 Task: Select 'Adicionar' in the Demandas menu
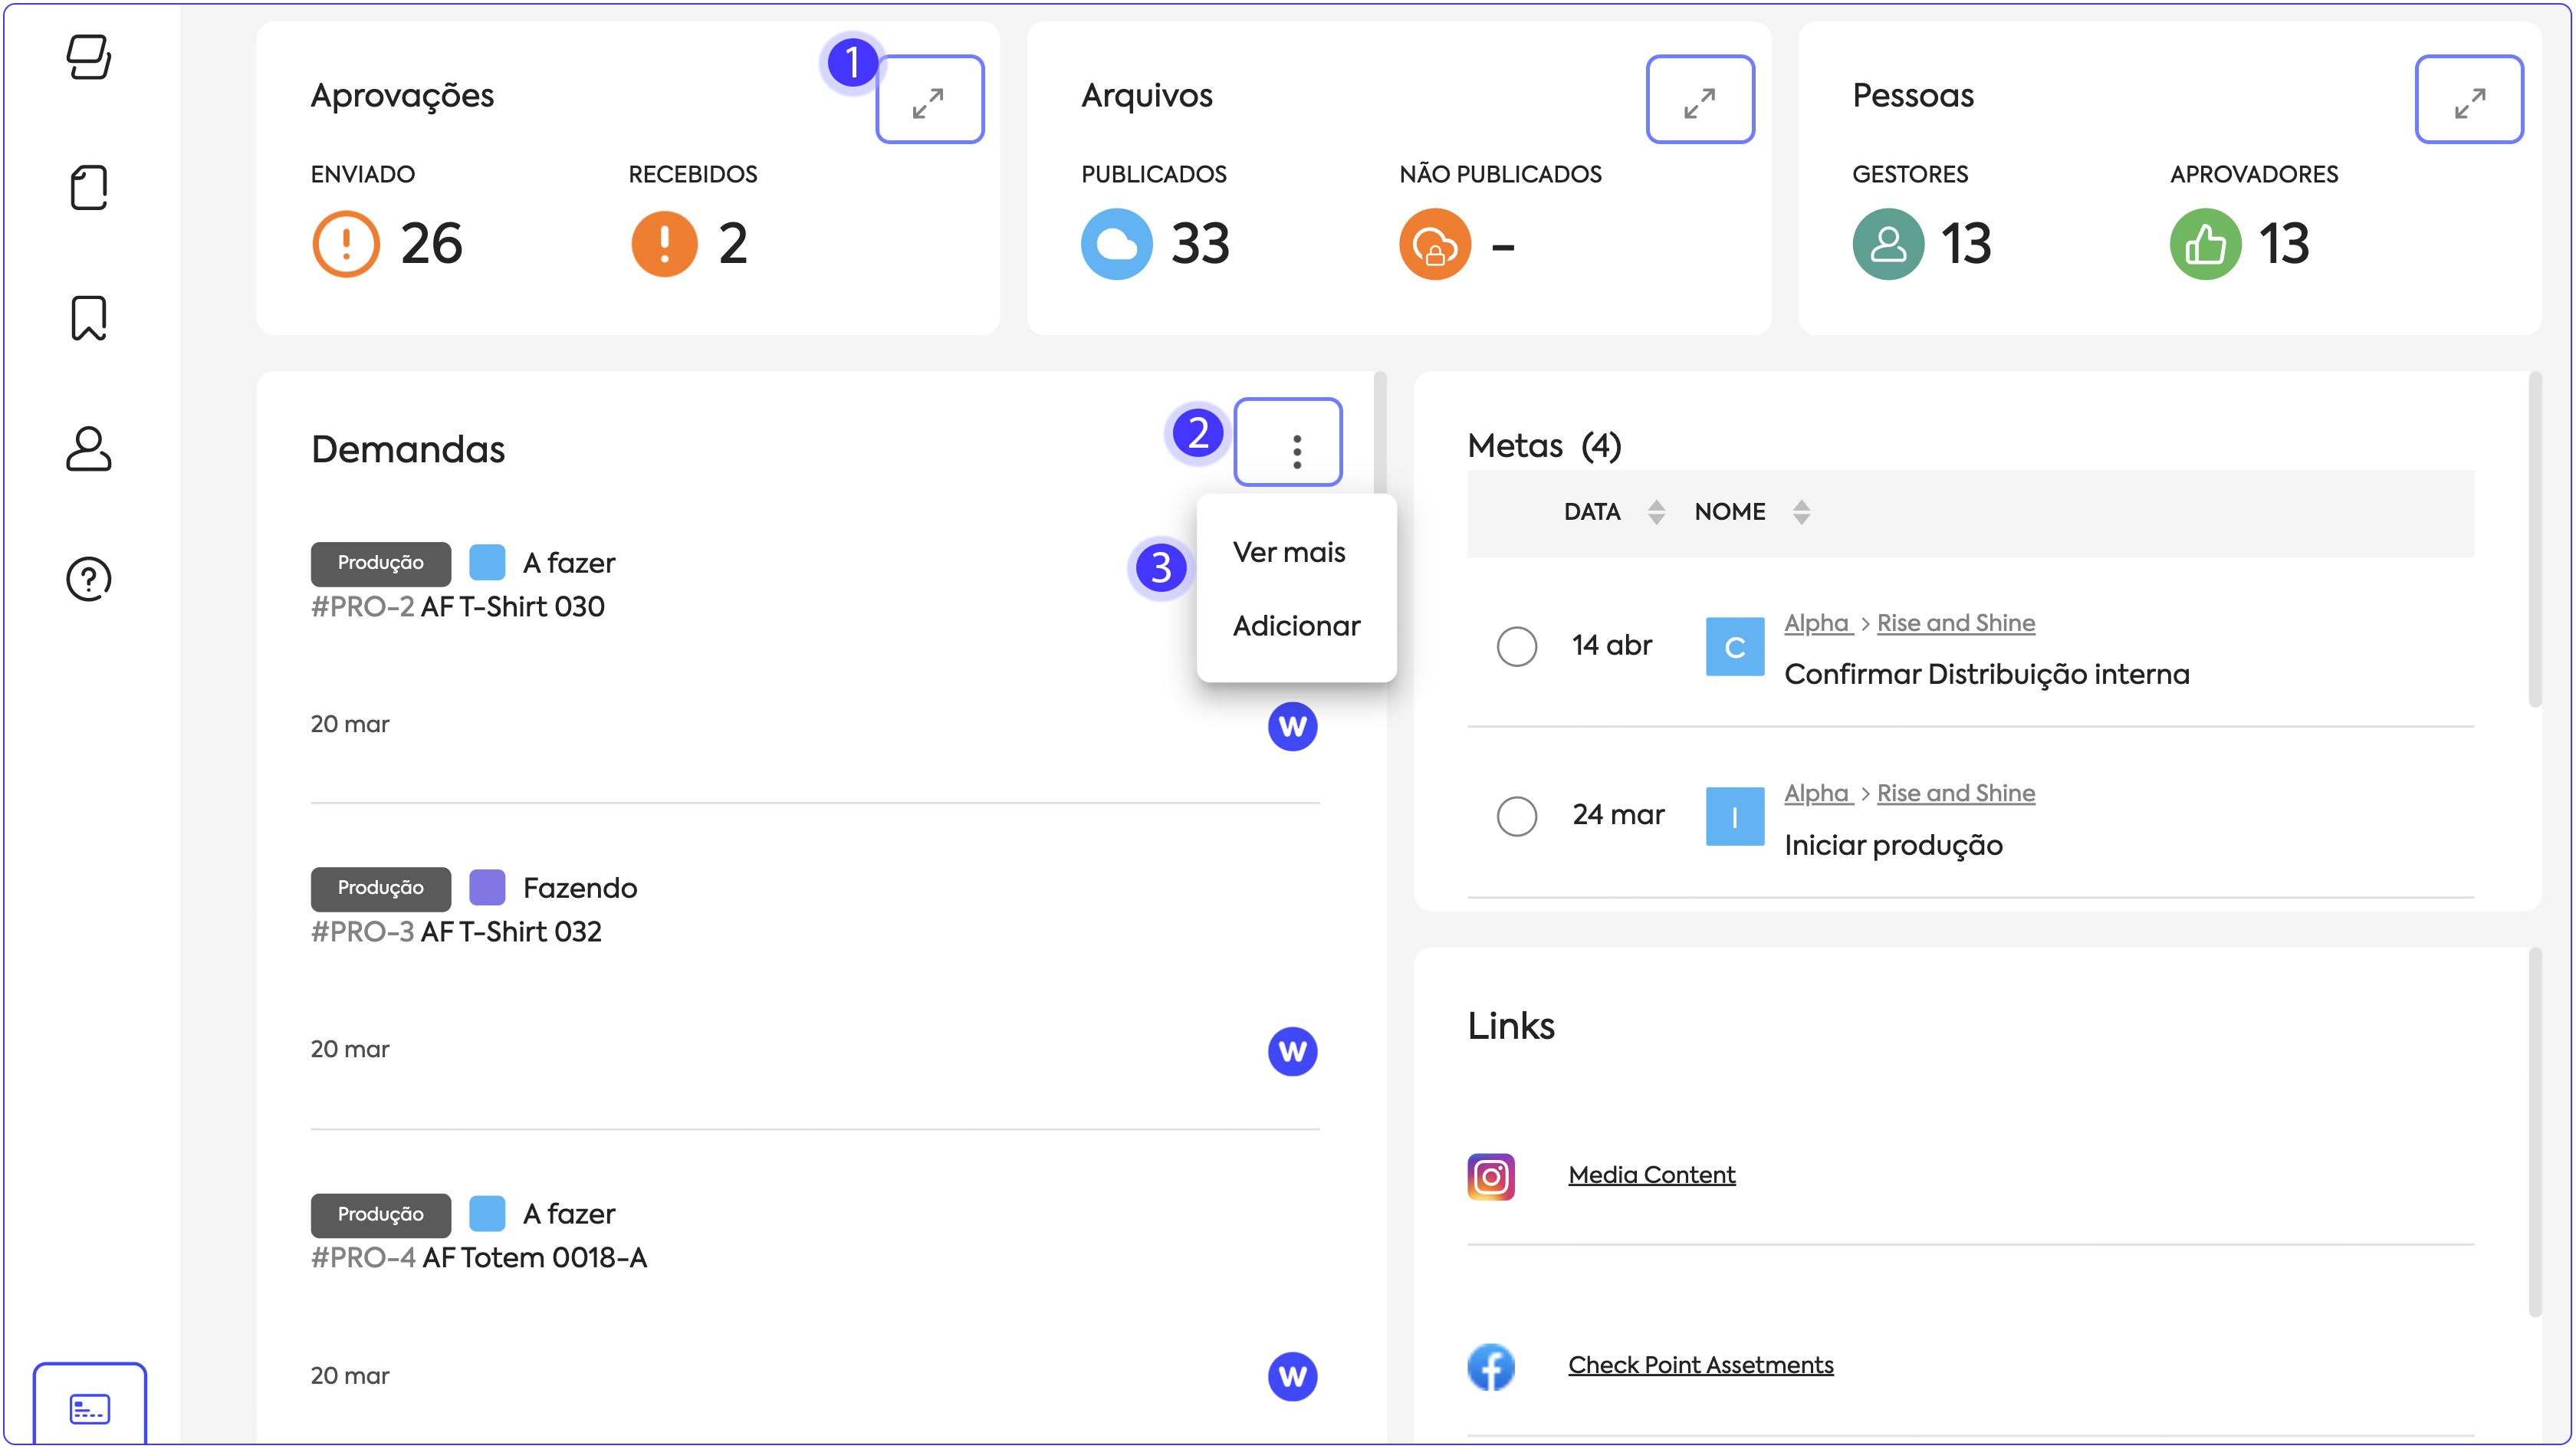[1296, 626]
